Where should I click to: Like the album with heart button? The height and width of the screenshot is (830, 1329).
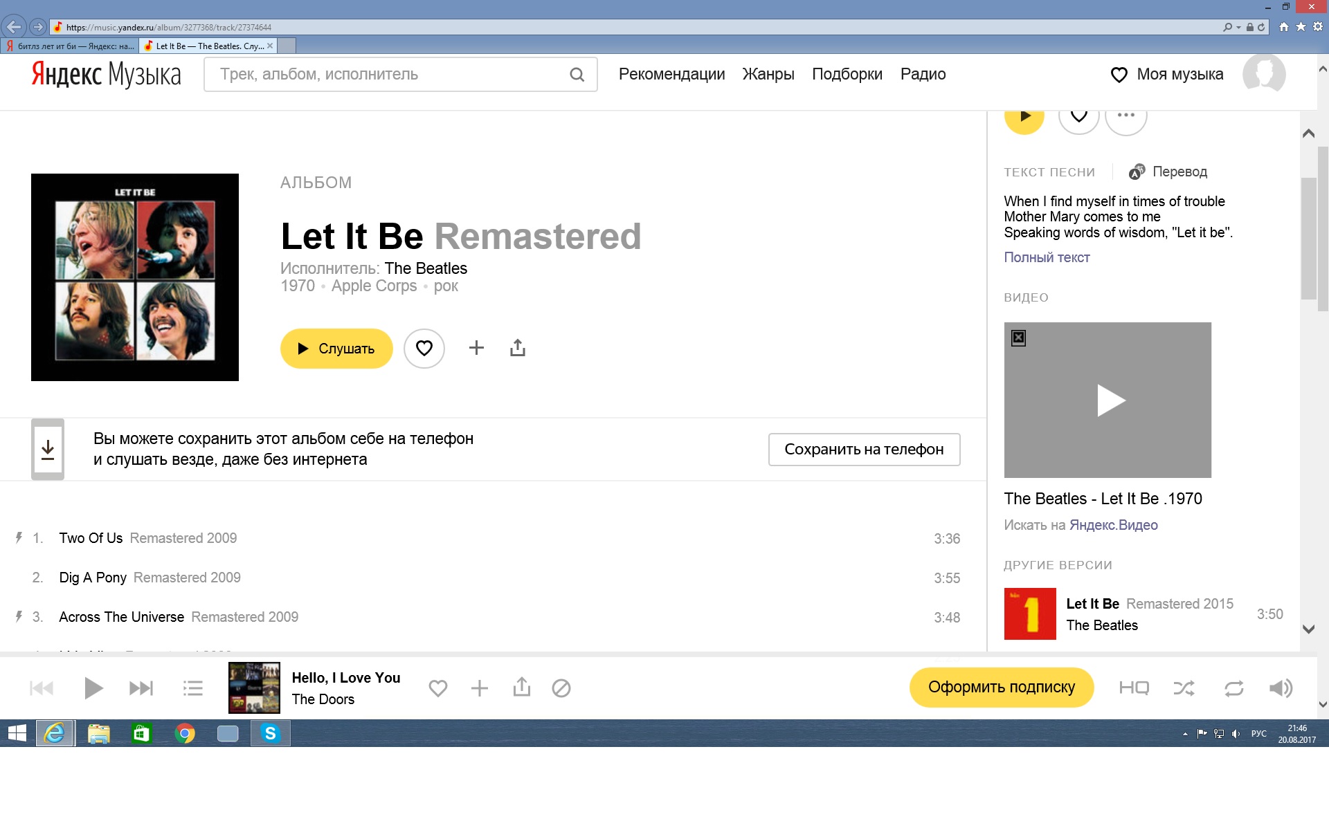coord(424,348)
